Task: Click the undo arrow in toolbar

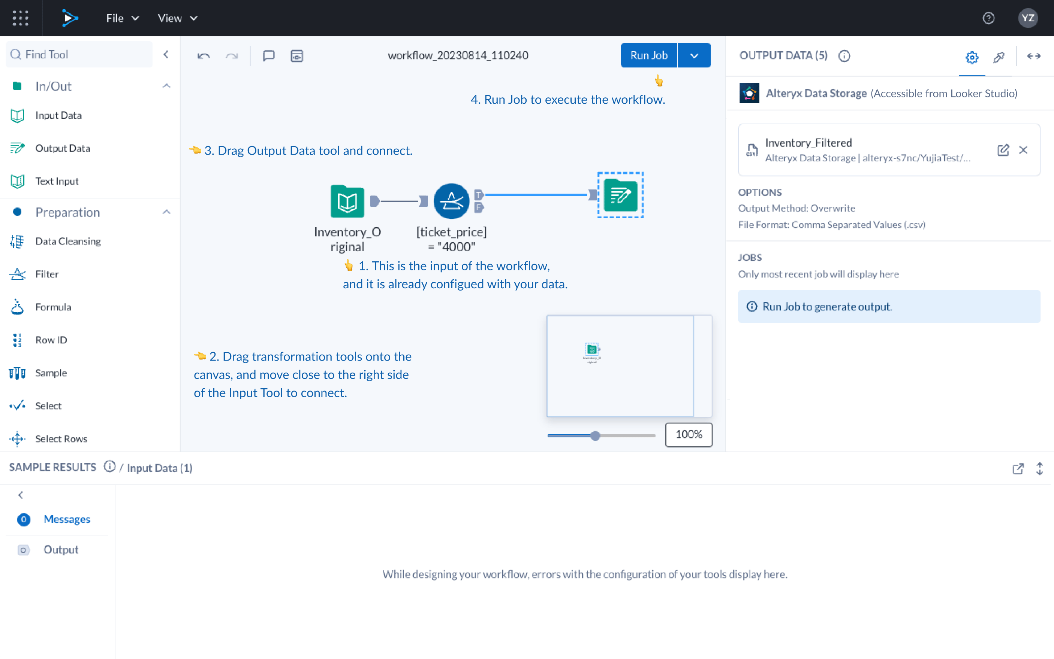Action: (203, 56)
